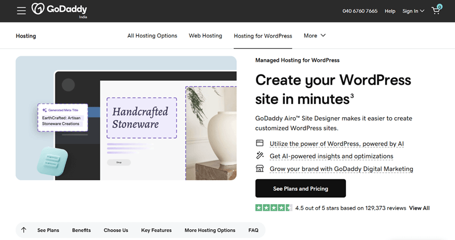The height and width of the screenshot is (240, 455).
Task: Click the magic wand icon beside AI-powered insights
Action: click(x=260, y=156)
